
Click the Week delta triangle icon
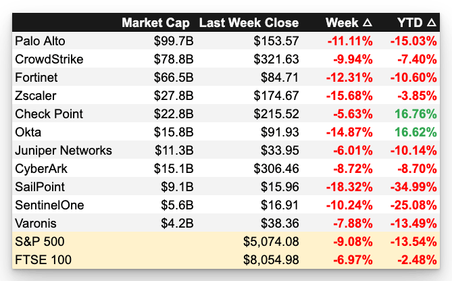(368, 22)
